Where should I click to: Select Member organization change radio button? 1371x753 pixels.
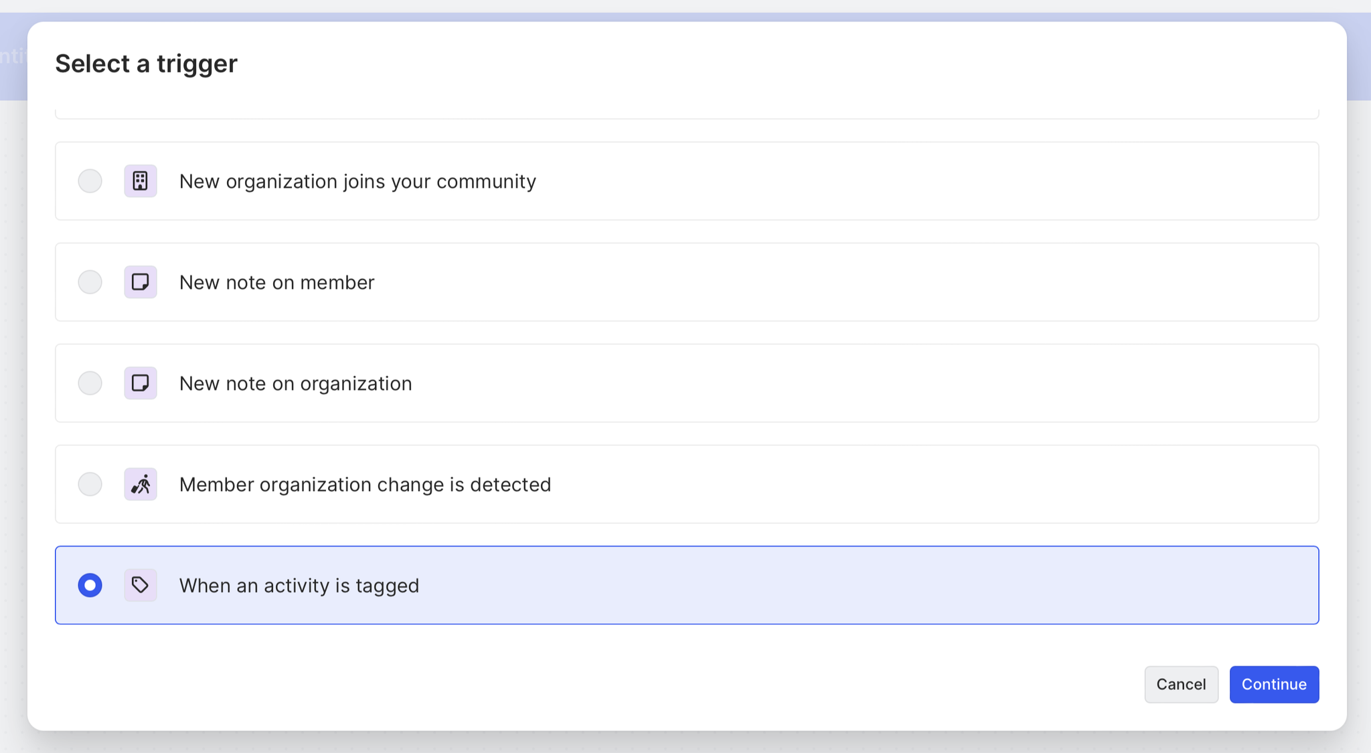point(90,484)
